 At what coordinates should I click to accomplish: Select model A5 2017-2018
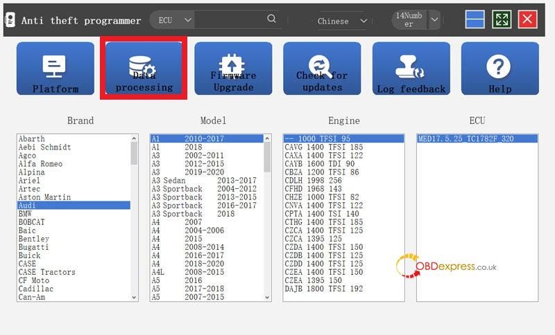[x=207, y=289]
